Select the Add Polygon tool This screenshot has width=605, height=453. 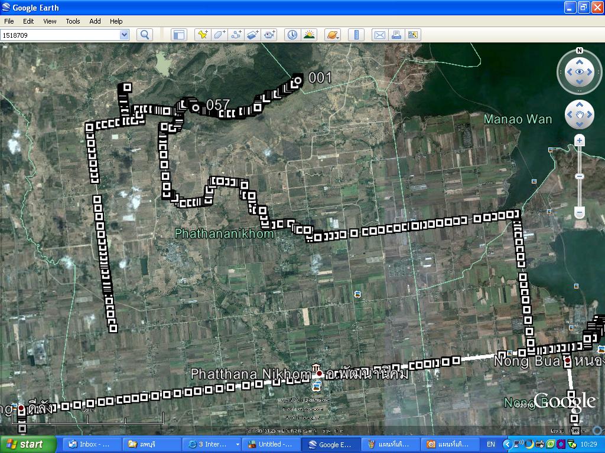coord(220,35)
